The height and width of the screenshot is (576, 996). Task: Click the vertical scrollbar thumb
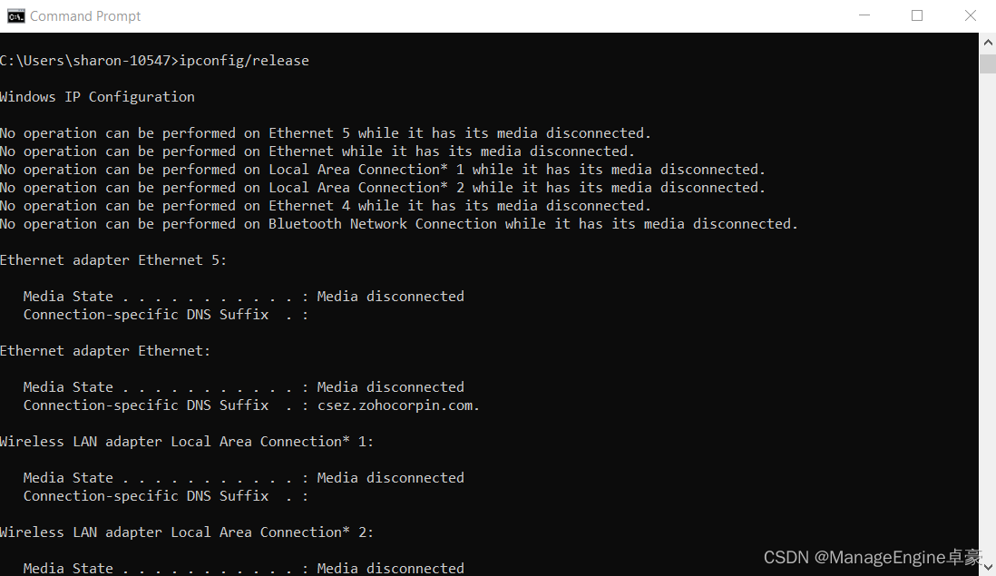click(988, 64)
